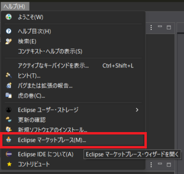184x174 pixels.
Task: Click the Eclipse Marketplace box icon
Action: point(9,140)
